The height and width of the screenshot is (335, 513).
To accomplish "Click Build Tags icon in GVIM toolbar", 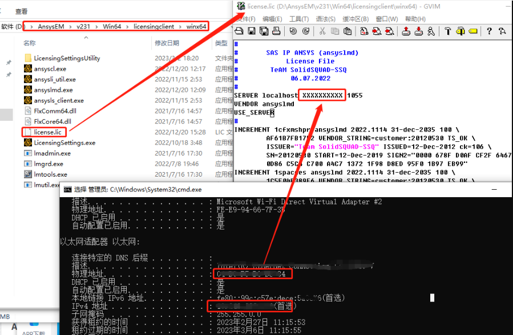I will [461, 31].
